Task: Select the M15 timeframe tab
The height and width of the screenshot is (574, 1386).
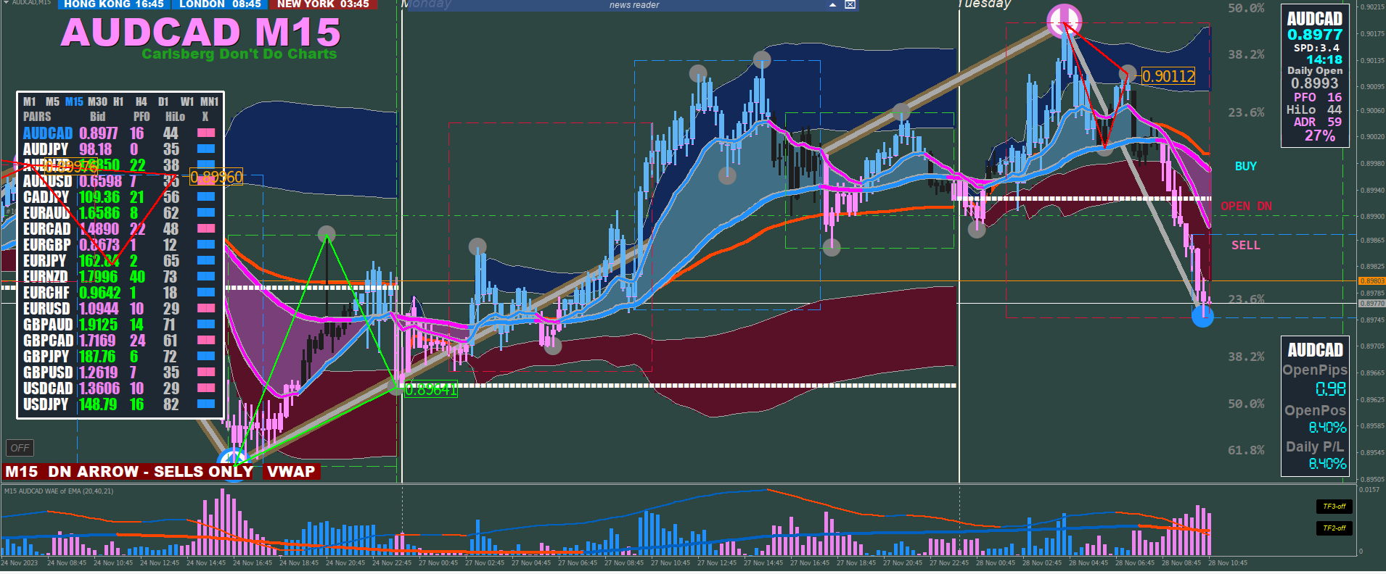Action: (x=74, y=101)
